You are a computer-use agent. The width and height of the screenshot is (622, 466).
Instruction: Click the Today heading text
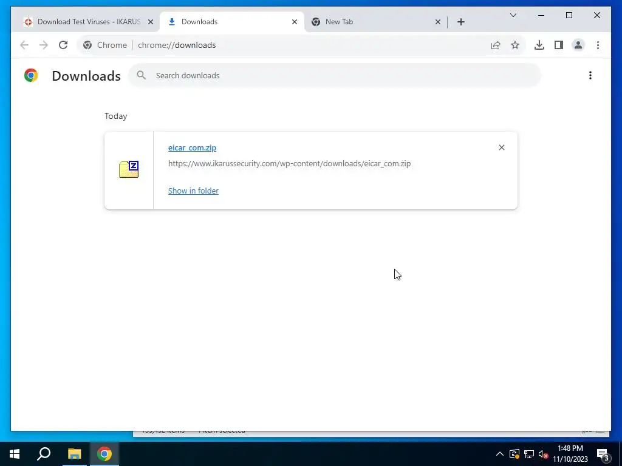click(116, 116)
